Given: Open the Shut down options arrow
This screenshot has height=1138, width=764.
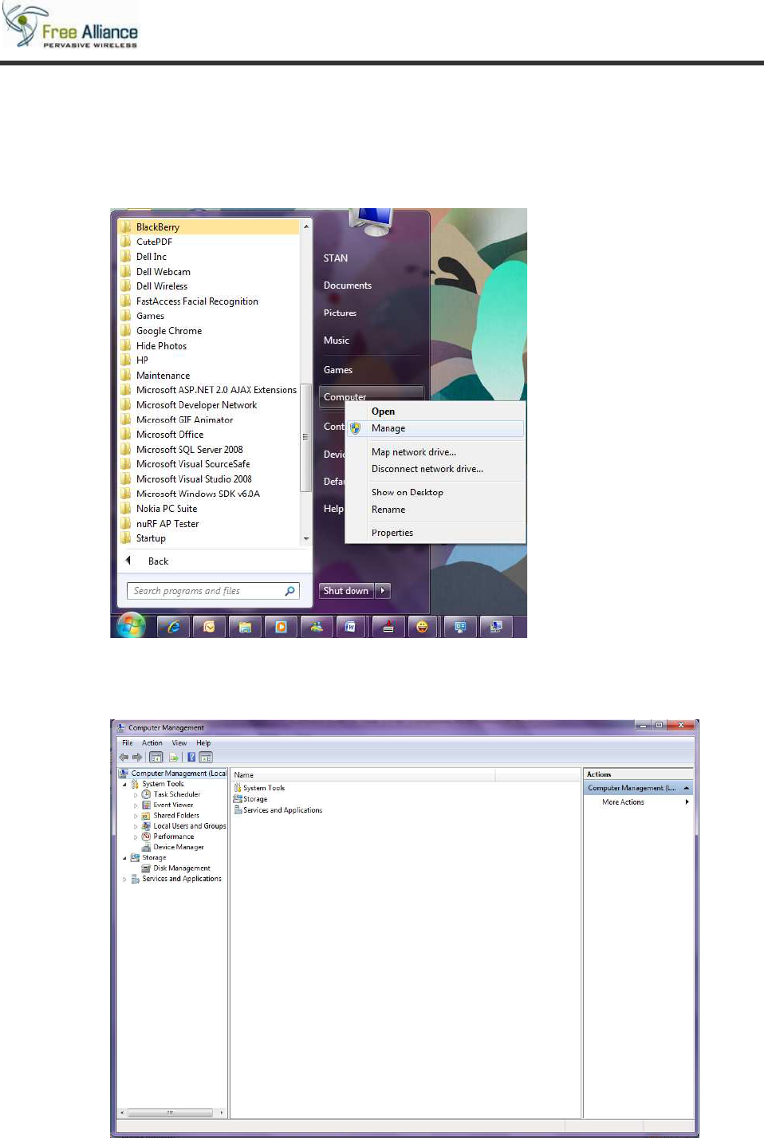Looking at the screenshot, I should [383, 591].
